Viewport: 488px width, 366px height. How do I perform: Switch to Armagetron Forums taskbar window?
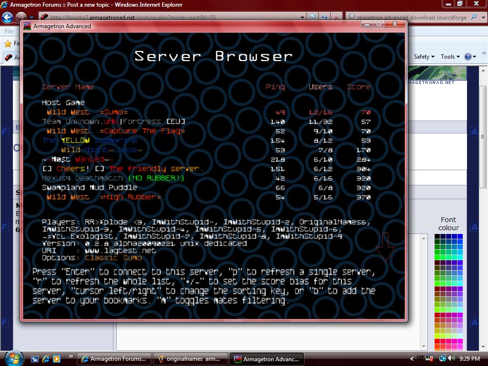(x=114, y=359)
